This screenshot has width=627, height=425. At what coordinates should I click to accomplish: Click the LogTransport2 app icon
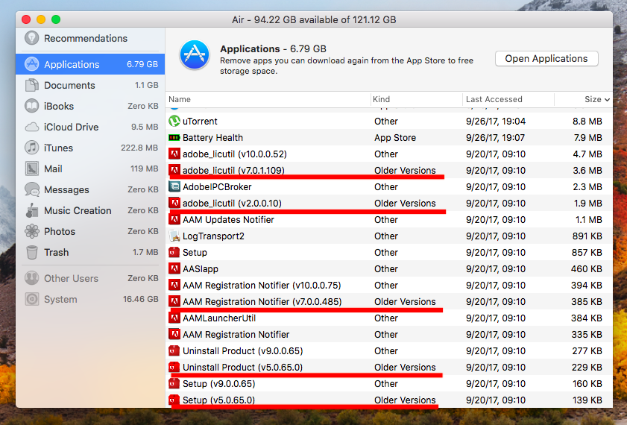pyautogui.click(x=174, y=236)
